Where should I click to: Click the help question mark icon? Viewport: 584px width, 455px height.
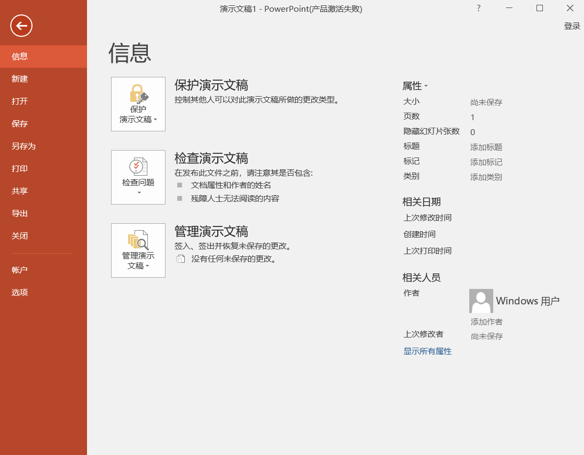click(x=479, y=8)
